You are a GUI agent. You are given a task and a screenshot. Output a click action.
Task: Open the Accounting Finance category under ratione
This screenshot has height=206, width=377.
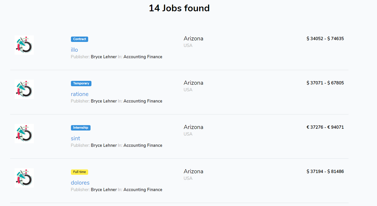[143, 101]
